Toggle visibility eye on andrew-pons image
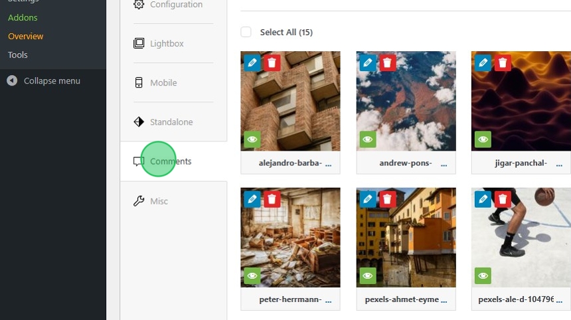 tap(368, 139)
